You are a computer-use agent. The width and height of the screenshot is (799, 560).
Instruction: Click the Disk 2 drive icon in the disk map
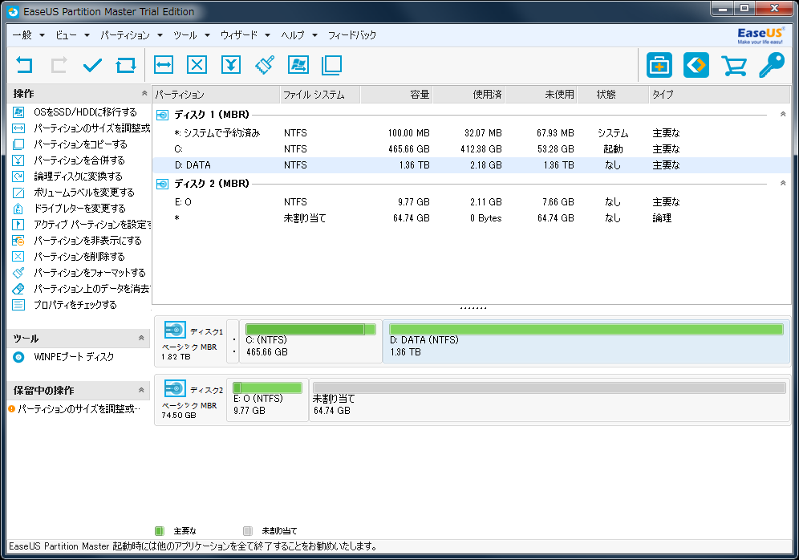pyautogui.click(x=175, y=388)
